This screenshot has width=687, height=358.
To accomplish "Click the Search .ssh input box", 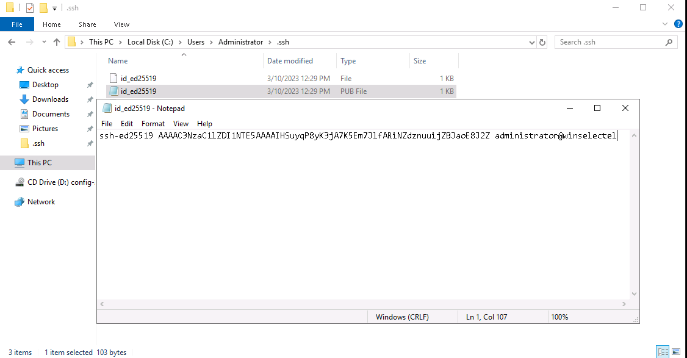I will point(610,42).
